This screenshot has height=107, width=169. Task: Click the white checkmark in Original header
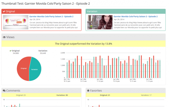tap(4, 12)
